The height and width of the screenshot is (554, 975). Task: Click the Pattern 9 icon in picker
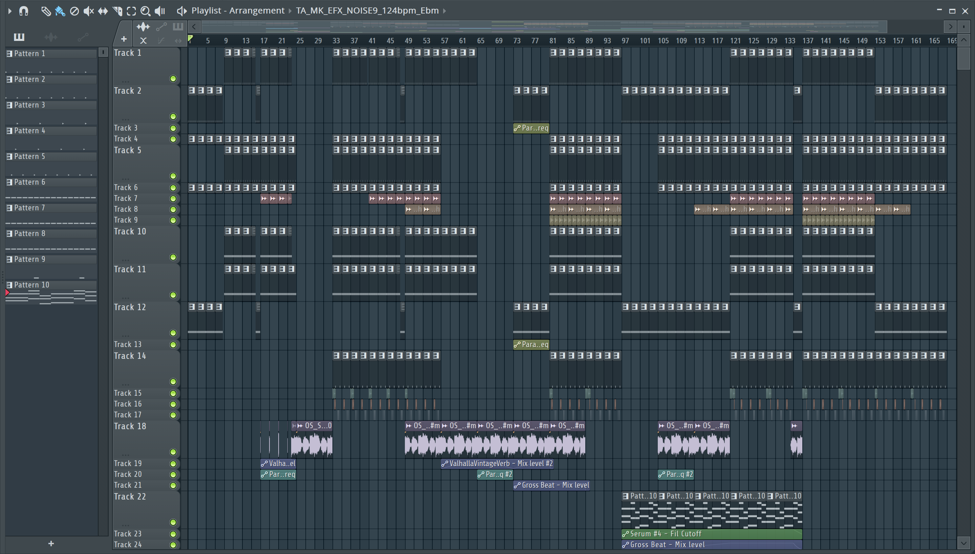coord(9,259)
